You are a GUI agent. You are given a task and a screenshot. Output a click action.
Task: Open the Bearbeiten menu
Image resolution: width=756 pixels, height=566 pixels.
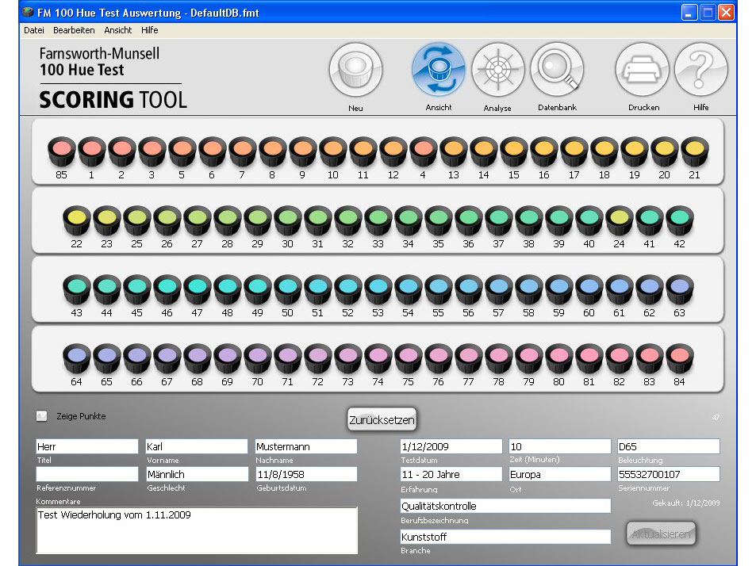coord(74,30)
